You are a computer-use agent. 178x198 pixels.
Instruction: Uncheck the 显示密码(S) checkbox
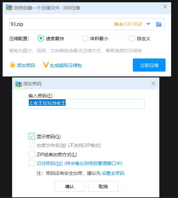pos(32,136)
